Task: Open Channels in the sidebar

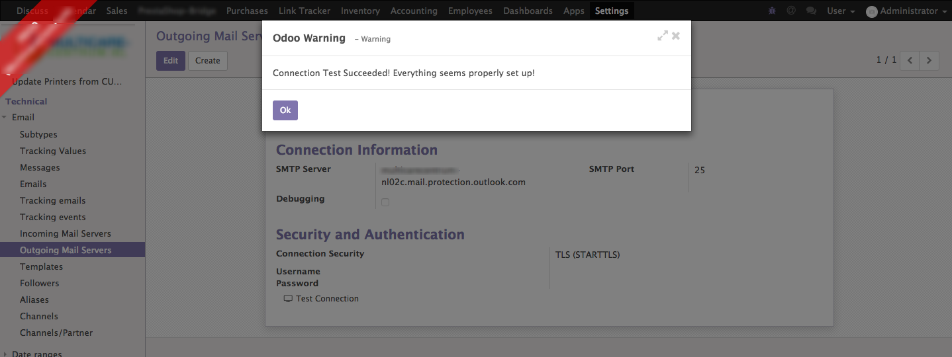Action: tap(39, 316)
